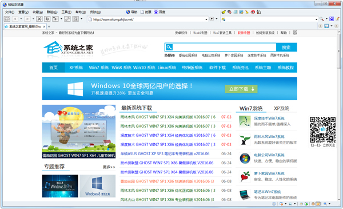Open the 帮助 menu

pyautogui.click(x=81, y=12)
